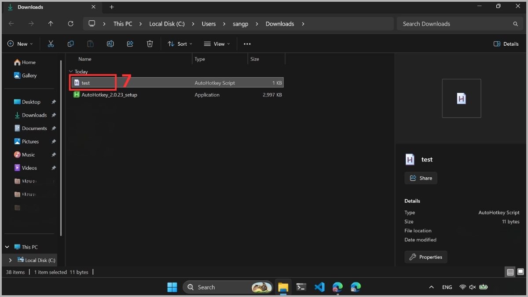
Task: Click Share button in details pane
Action: (x=421, y=178)
